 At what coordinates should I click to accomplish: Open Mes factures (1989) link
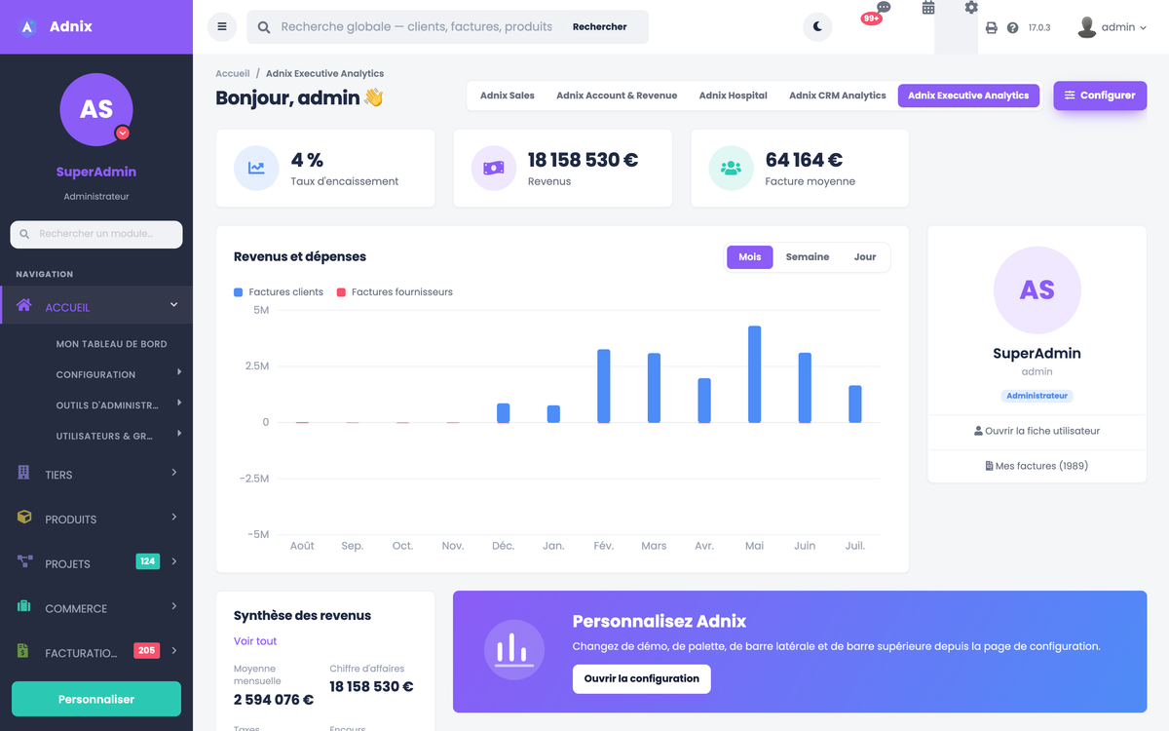1037,466
